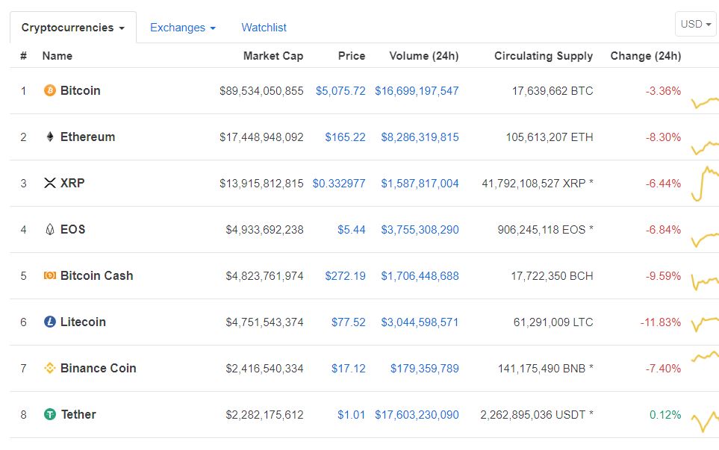Viewport: 719px width, 450px height.
Task: Expand the Cryptocurrencies dropdown tab
Action: 72,28
